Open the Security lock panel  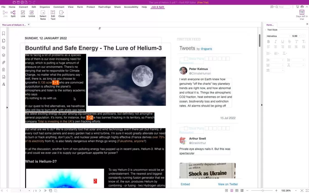coord(4,70)
